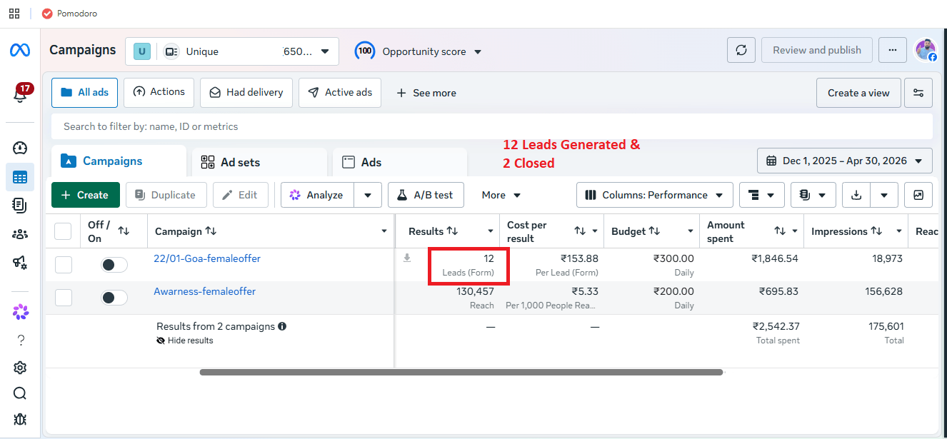Click download icon in 22/01-Goa-femaleoffer results cell
Screen dimensions: 947x439
pyautogui.click(x=407, y=258)
